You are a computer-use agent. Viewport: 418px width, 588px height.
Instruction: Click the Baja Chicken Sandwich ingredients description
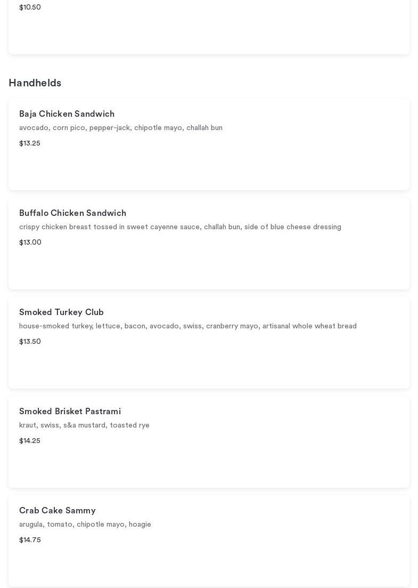pos(121,128)
